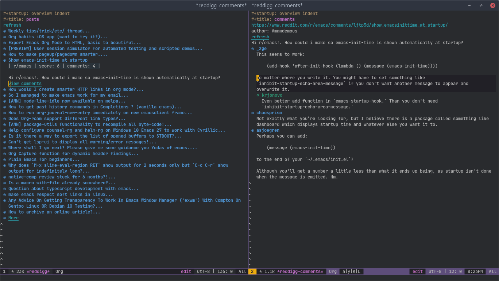Click the 'author: Amamdemous' line
Image resolution: width=499 pixels, height=281 pixels.
point(274,31)
